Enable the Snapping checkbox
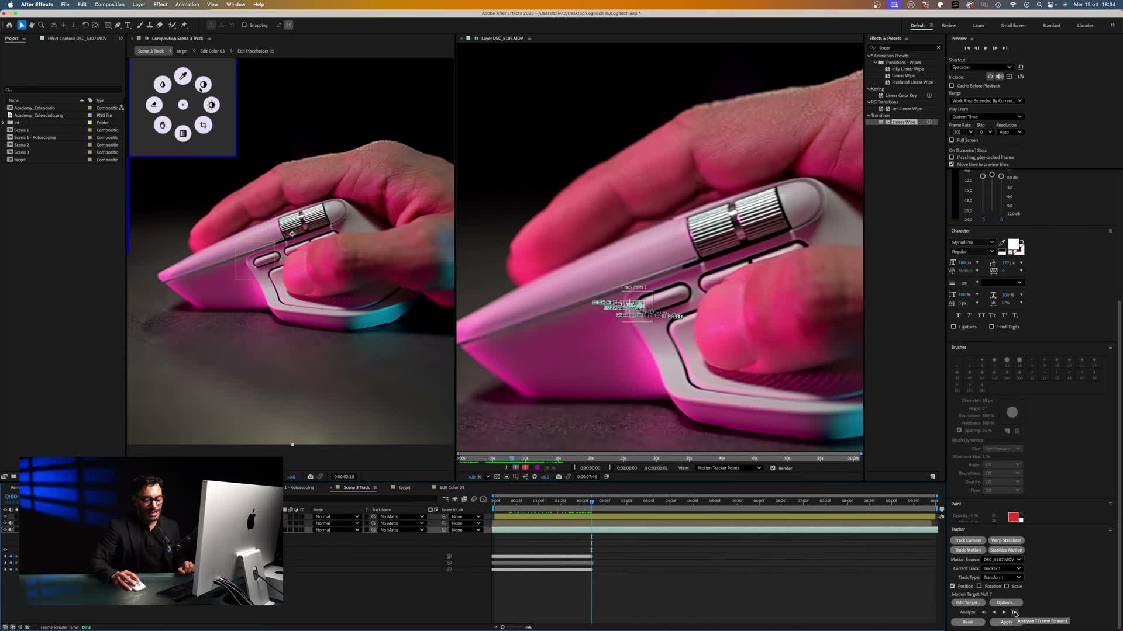The height and width of the screenshot is (631, 1123). [x=244, y=25]
